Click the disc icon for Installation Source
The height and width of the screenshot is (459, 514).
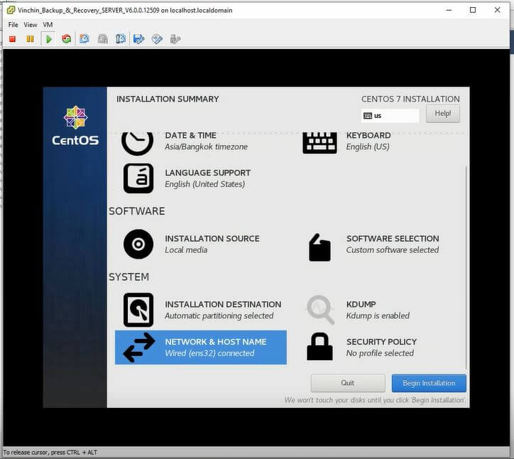pyautogui.click(x=138, y=244)
